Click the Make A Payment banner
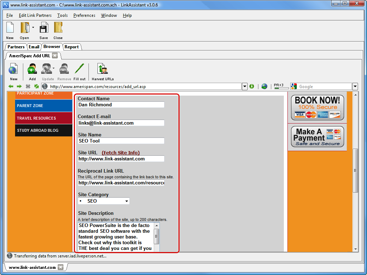Screen dimensions: 367x275 [318, 137]
